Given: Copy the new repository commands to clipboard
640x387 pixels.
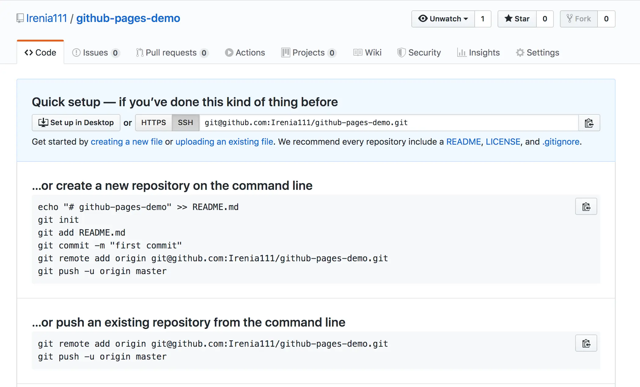Looking at the screenshot, I should pyautogui.click(x=586, y=207).
